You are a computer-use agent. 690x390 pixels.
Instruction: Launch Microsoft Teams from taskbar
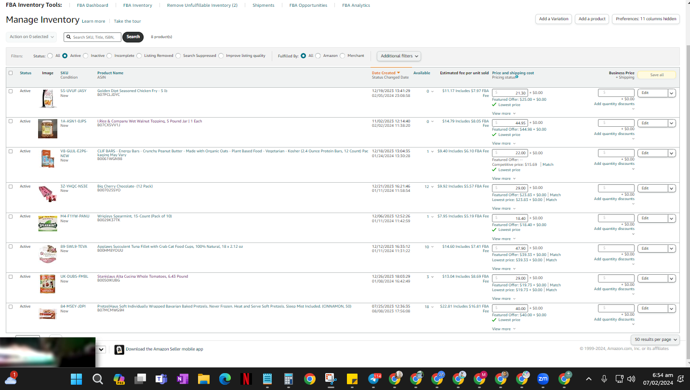click(x=161, y=379)
